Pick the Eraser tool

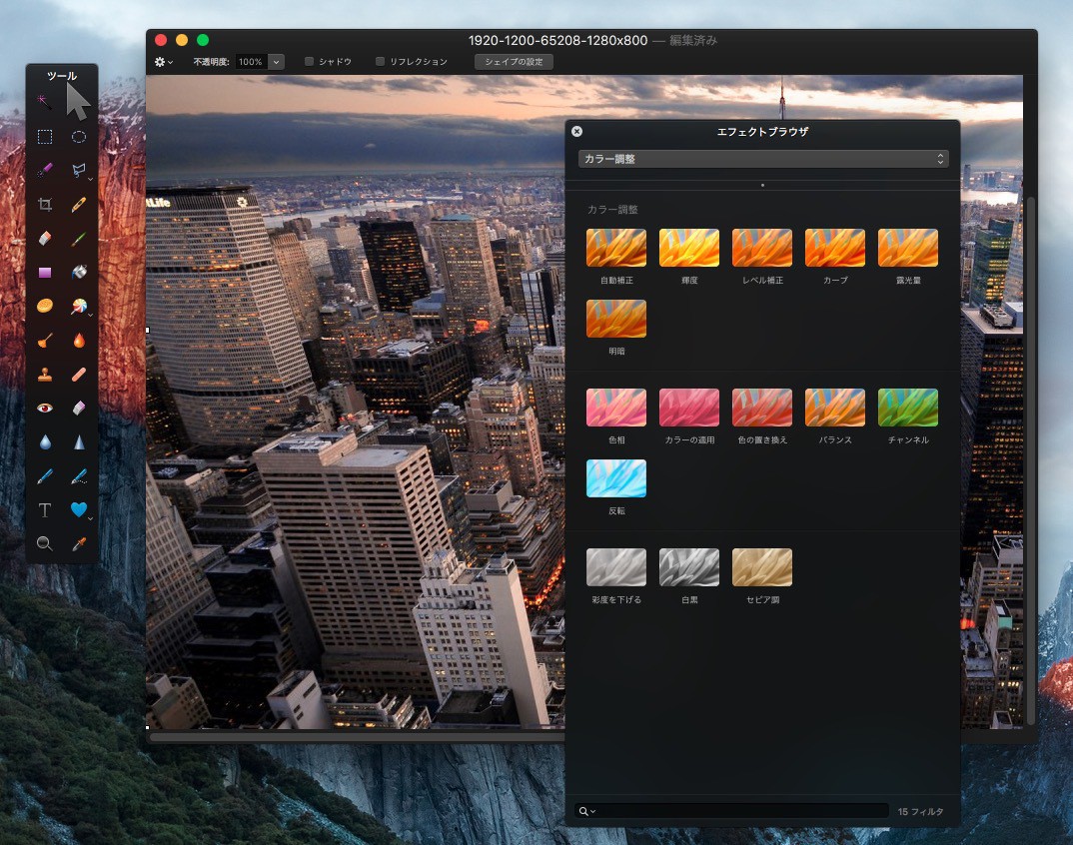pyautogui.click(x=45, y=238)
